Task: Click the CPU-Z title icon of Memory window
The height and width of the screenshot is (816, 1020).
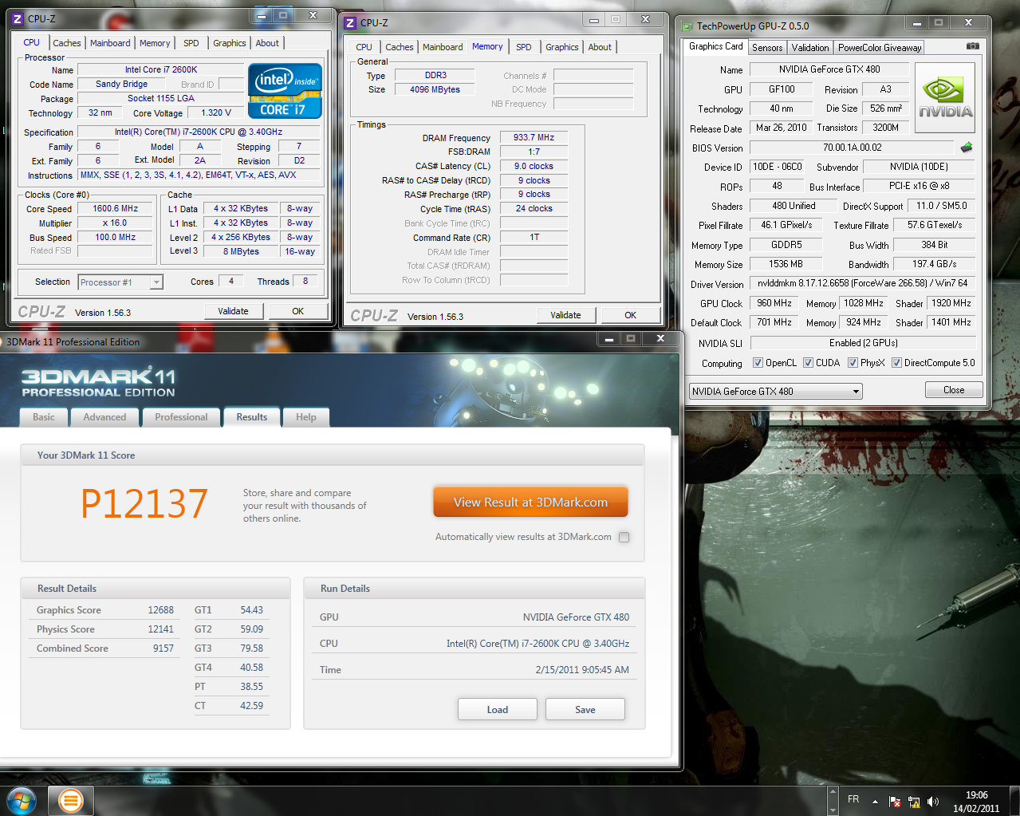Action: (350, 23)
